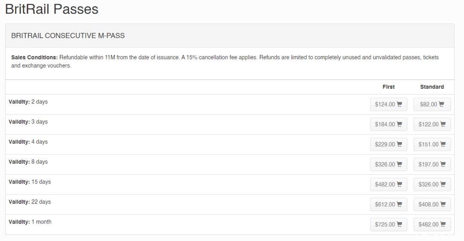This screenshot has height=241, width=464.
Task: Click the First column header
Action: [x=388, y=87]
